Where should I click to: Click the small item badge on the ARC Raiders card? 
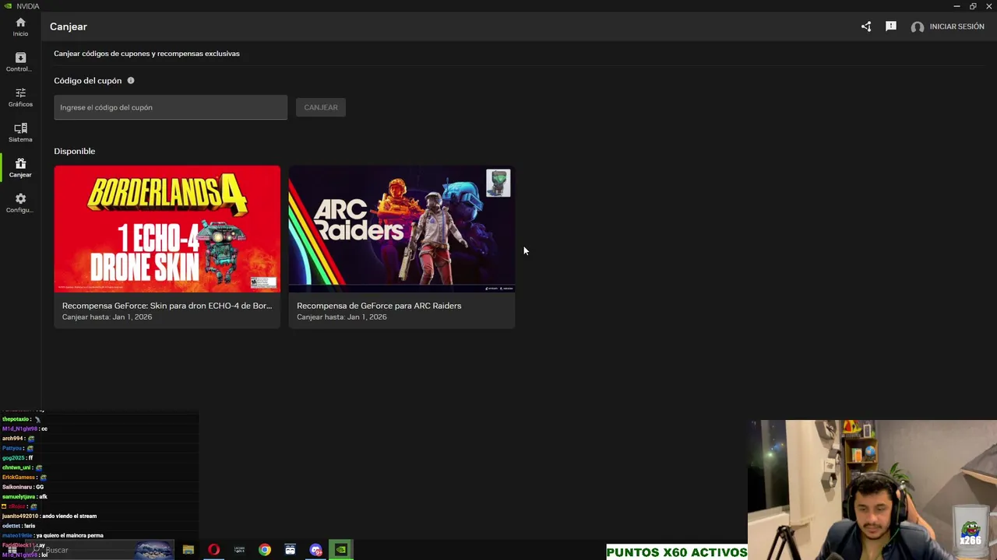498,183
